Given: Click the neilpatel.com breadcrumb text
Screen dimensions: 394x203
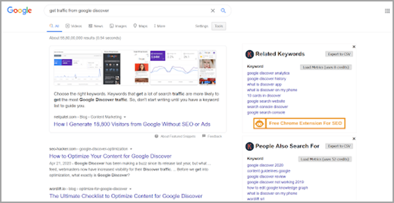Looking at the screenshot, I should (88, 117).
